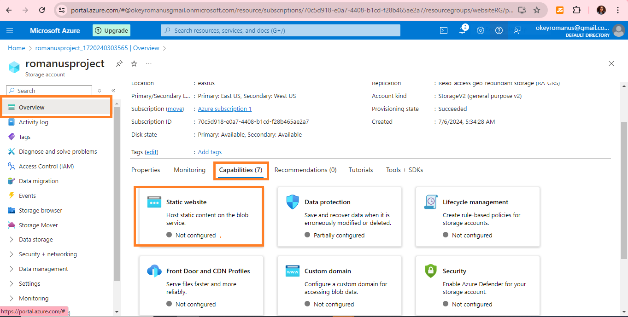628x317 pixels.
Task: Expand the Data management section
Action: (12, 269)
